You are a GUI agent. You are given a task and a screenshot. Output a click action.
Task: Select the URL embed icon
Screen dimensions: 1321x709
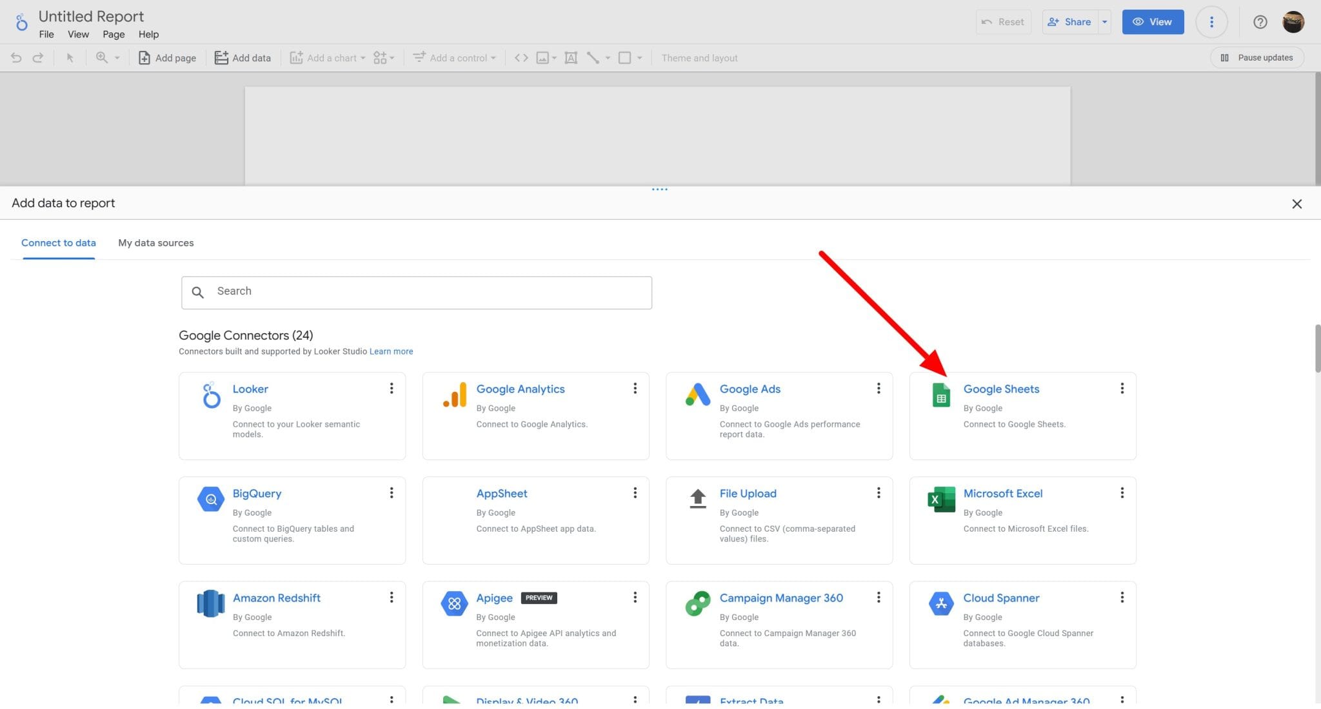click(521, 57)
